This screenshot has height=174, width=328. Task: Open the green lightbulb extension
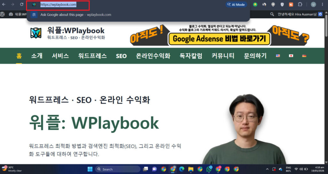coord(255,4)
